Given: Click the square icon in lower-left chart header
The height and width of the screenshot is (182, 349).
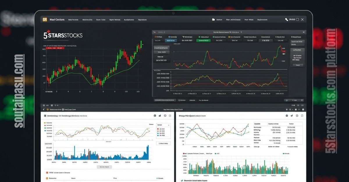Looking at the screenshot, I should (x=171, y=116).
